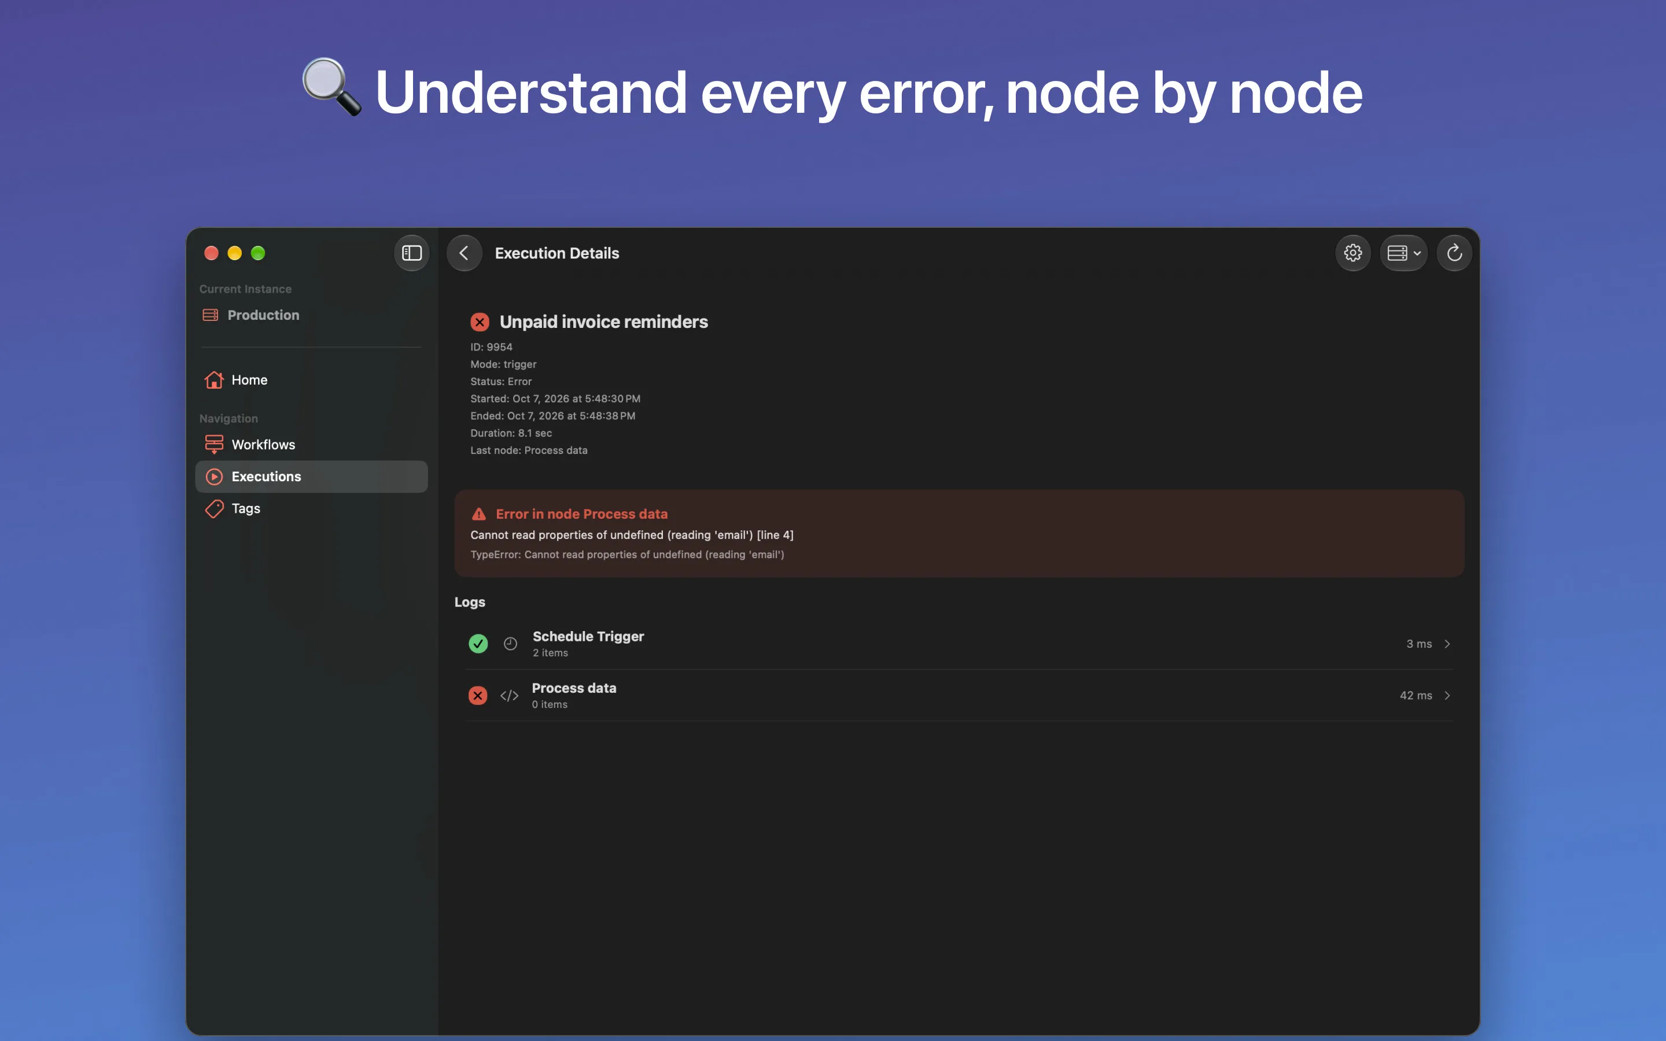Click the Workflows icon

[x=214, y=445]
